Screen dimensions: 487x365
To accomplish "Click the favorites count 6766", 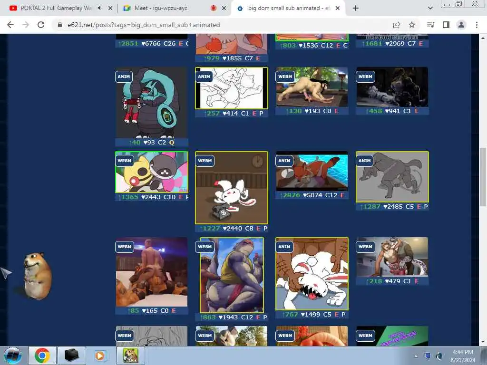I will (151, 43).
